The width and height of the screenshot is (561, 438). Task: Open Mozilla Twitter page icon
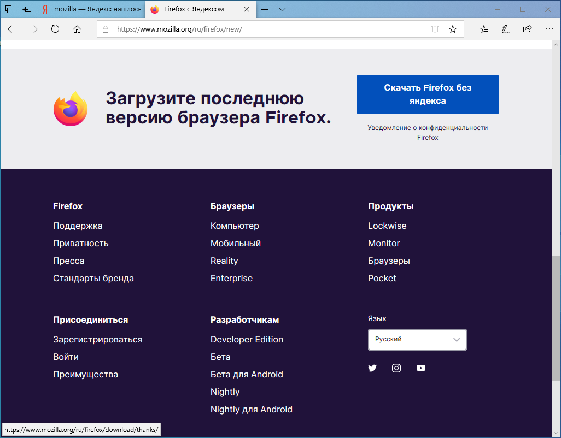tap(372, 368)
